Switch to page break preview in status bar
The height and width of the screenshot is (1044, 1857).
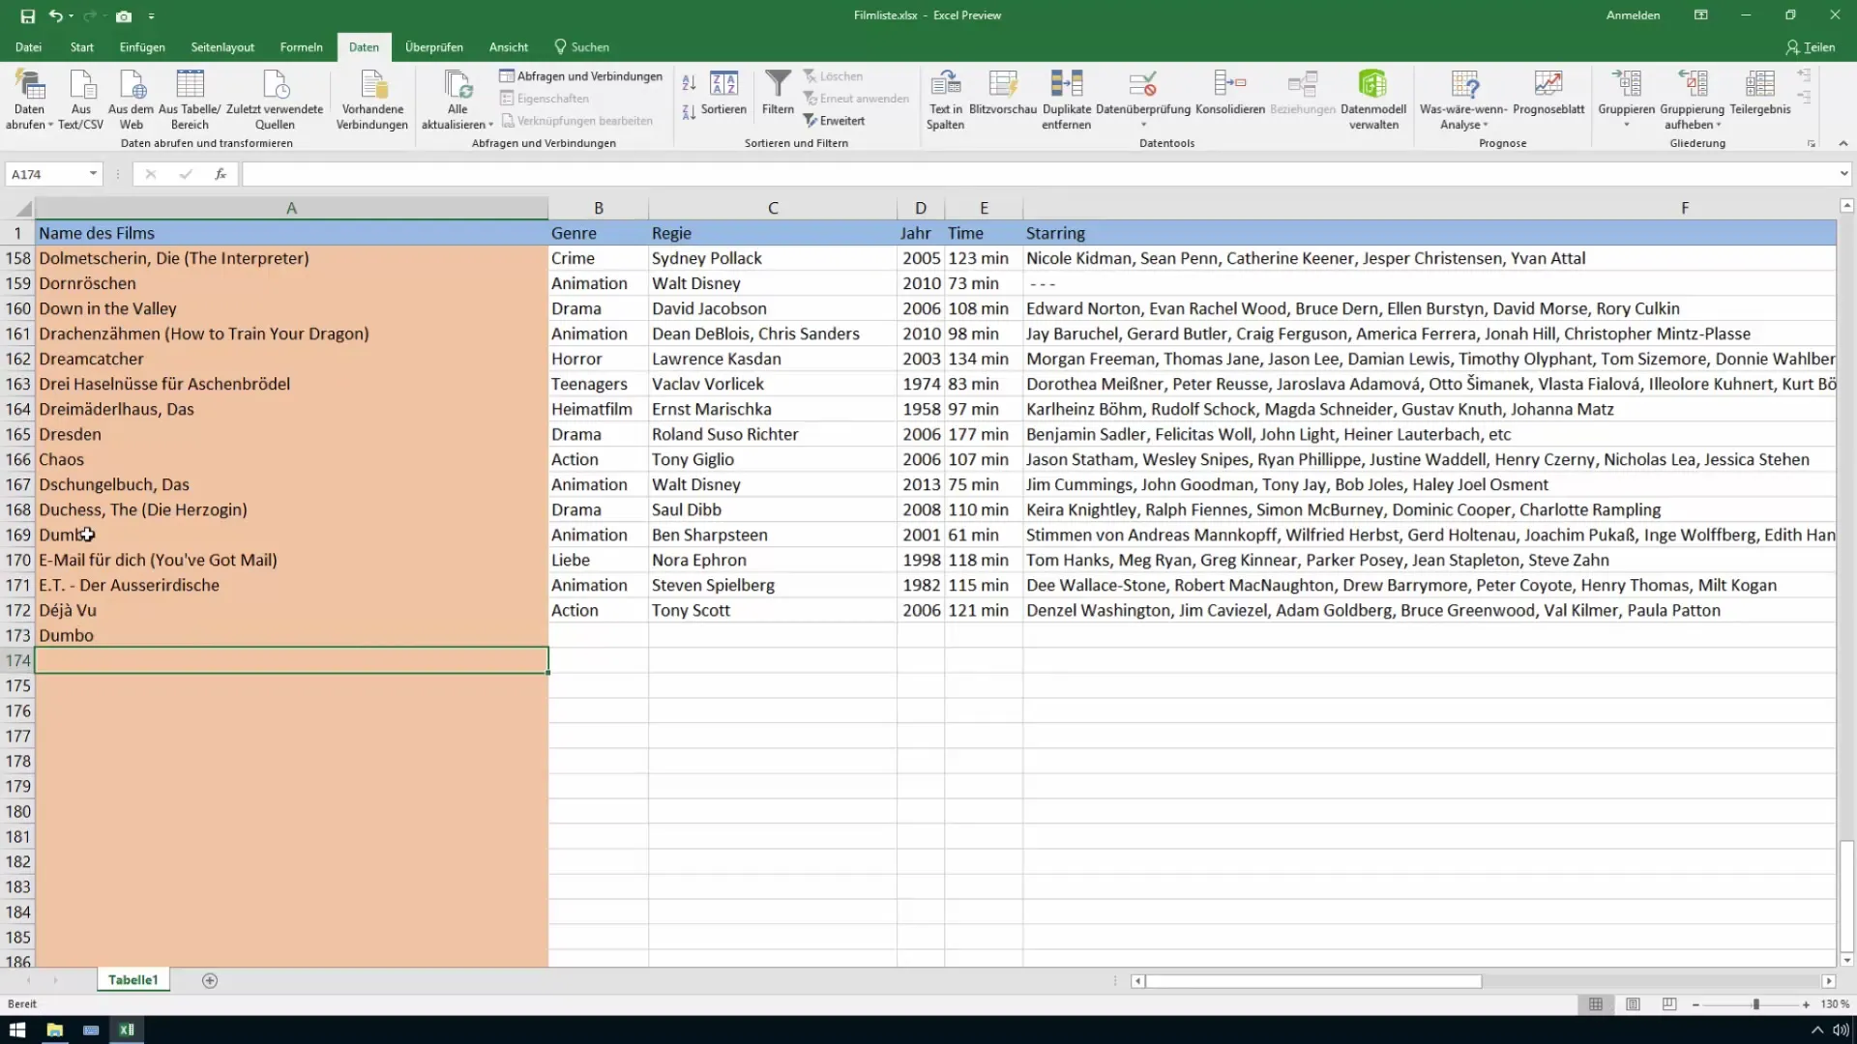1669,1004
